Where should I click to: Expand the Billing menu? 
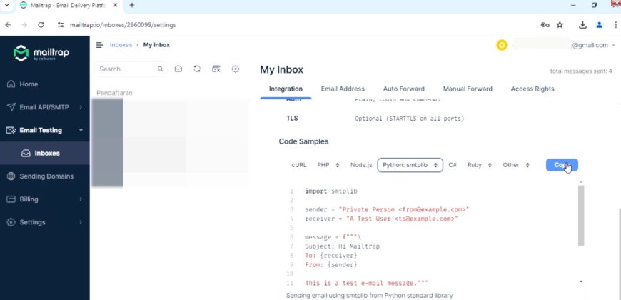coord(45,199)
